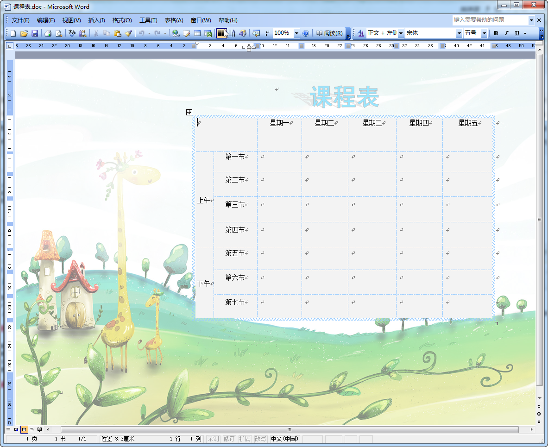
Task: Switch to Normal view
Action: 8,429
